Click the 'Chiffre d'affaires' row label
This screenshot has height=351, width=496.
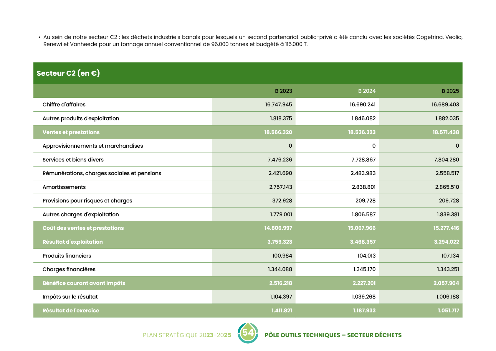click(64, 105)
